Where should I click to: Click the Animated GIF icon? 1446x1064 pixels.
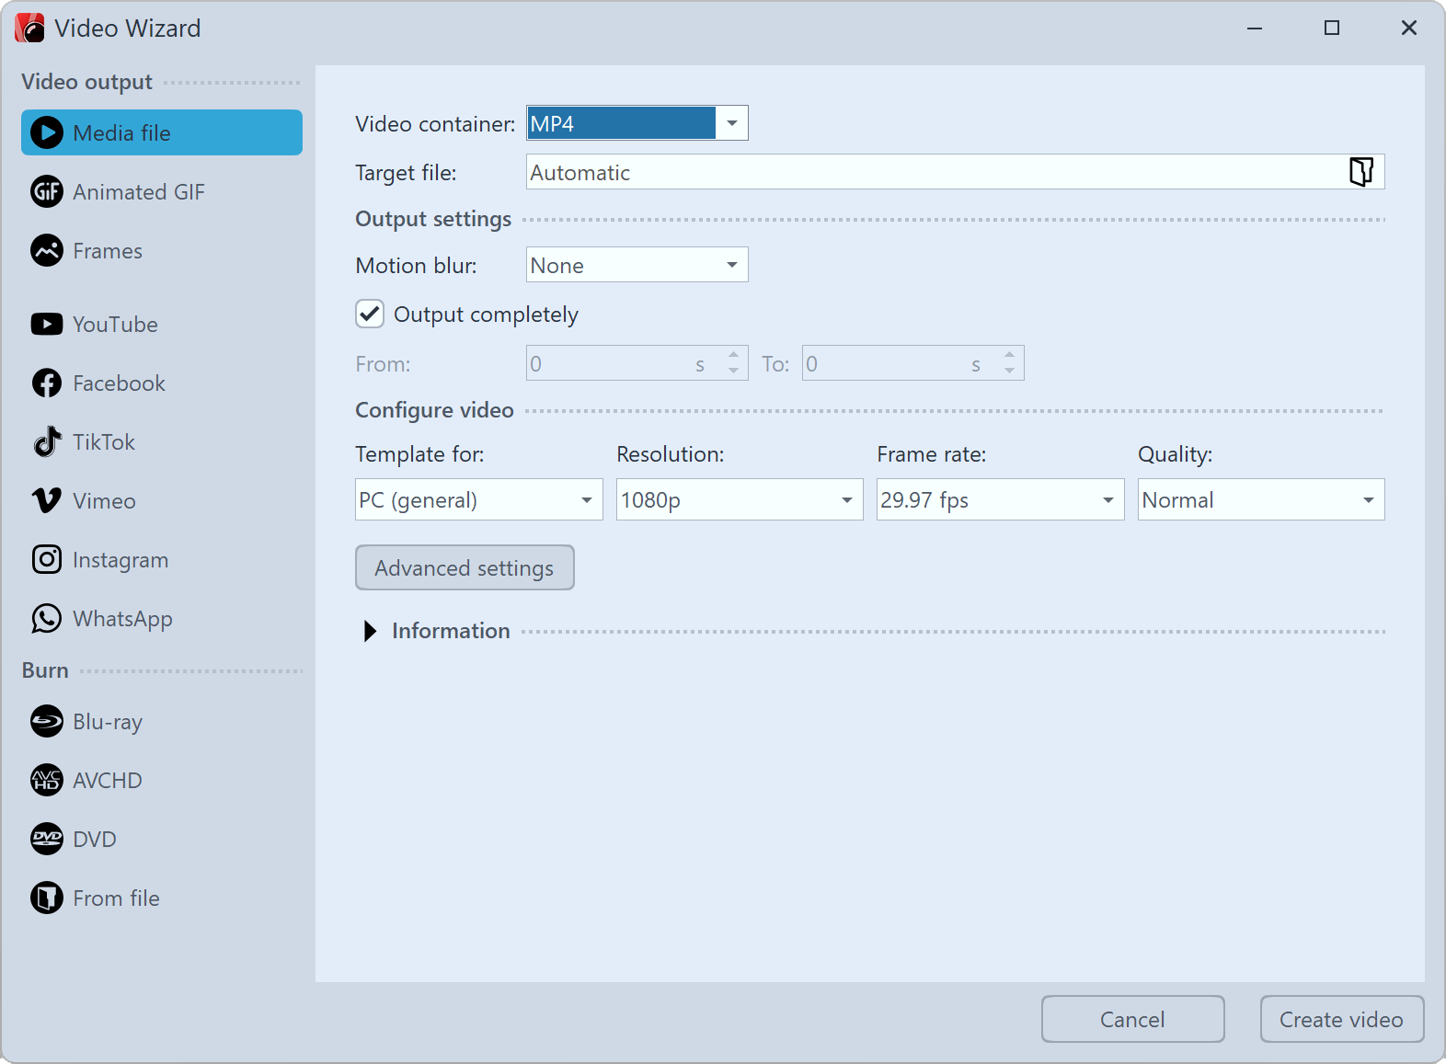point(47,191)
